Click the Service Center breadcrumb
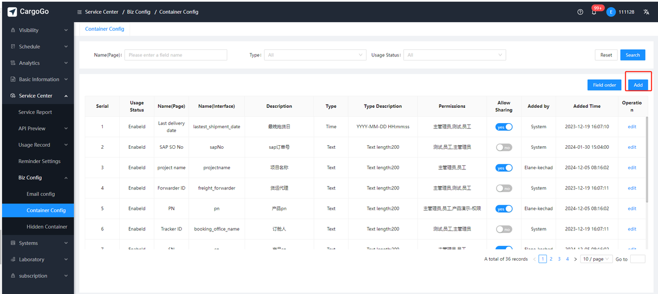Viewport: 658px width, 294px height. [x=102, y=12]
